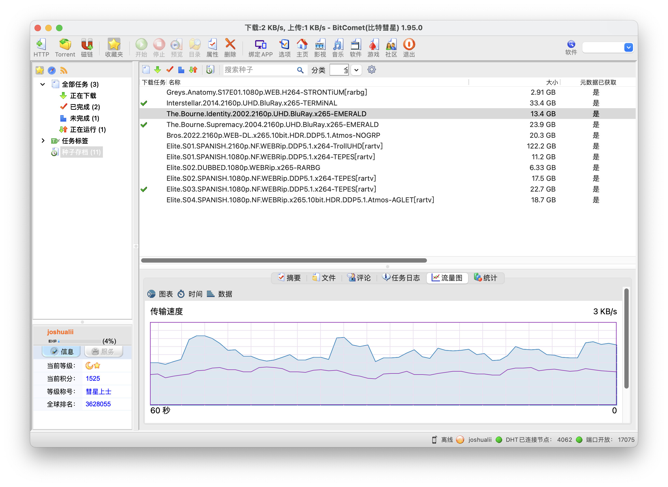Click the 软件 search engine icon at right

pyautogui.click(x=571, y=47)
